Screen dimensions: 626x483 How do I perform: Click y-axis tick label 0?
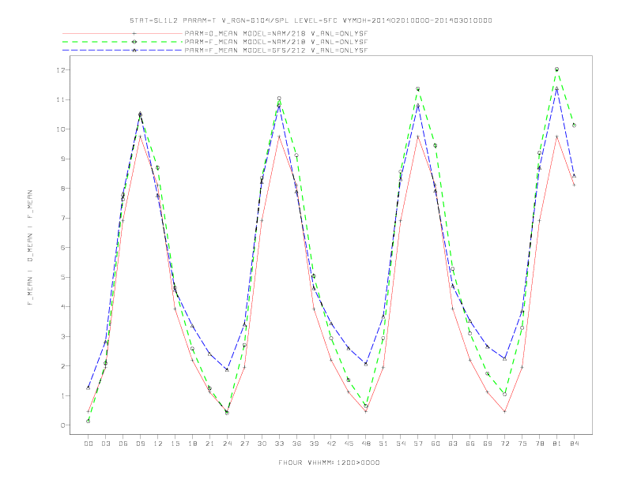pyautogui.click(x=62, y=425)
